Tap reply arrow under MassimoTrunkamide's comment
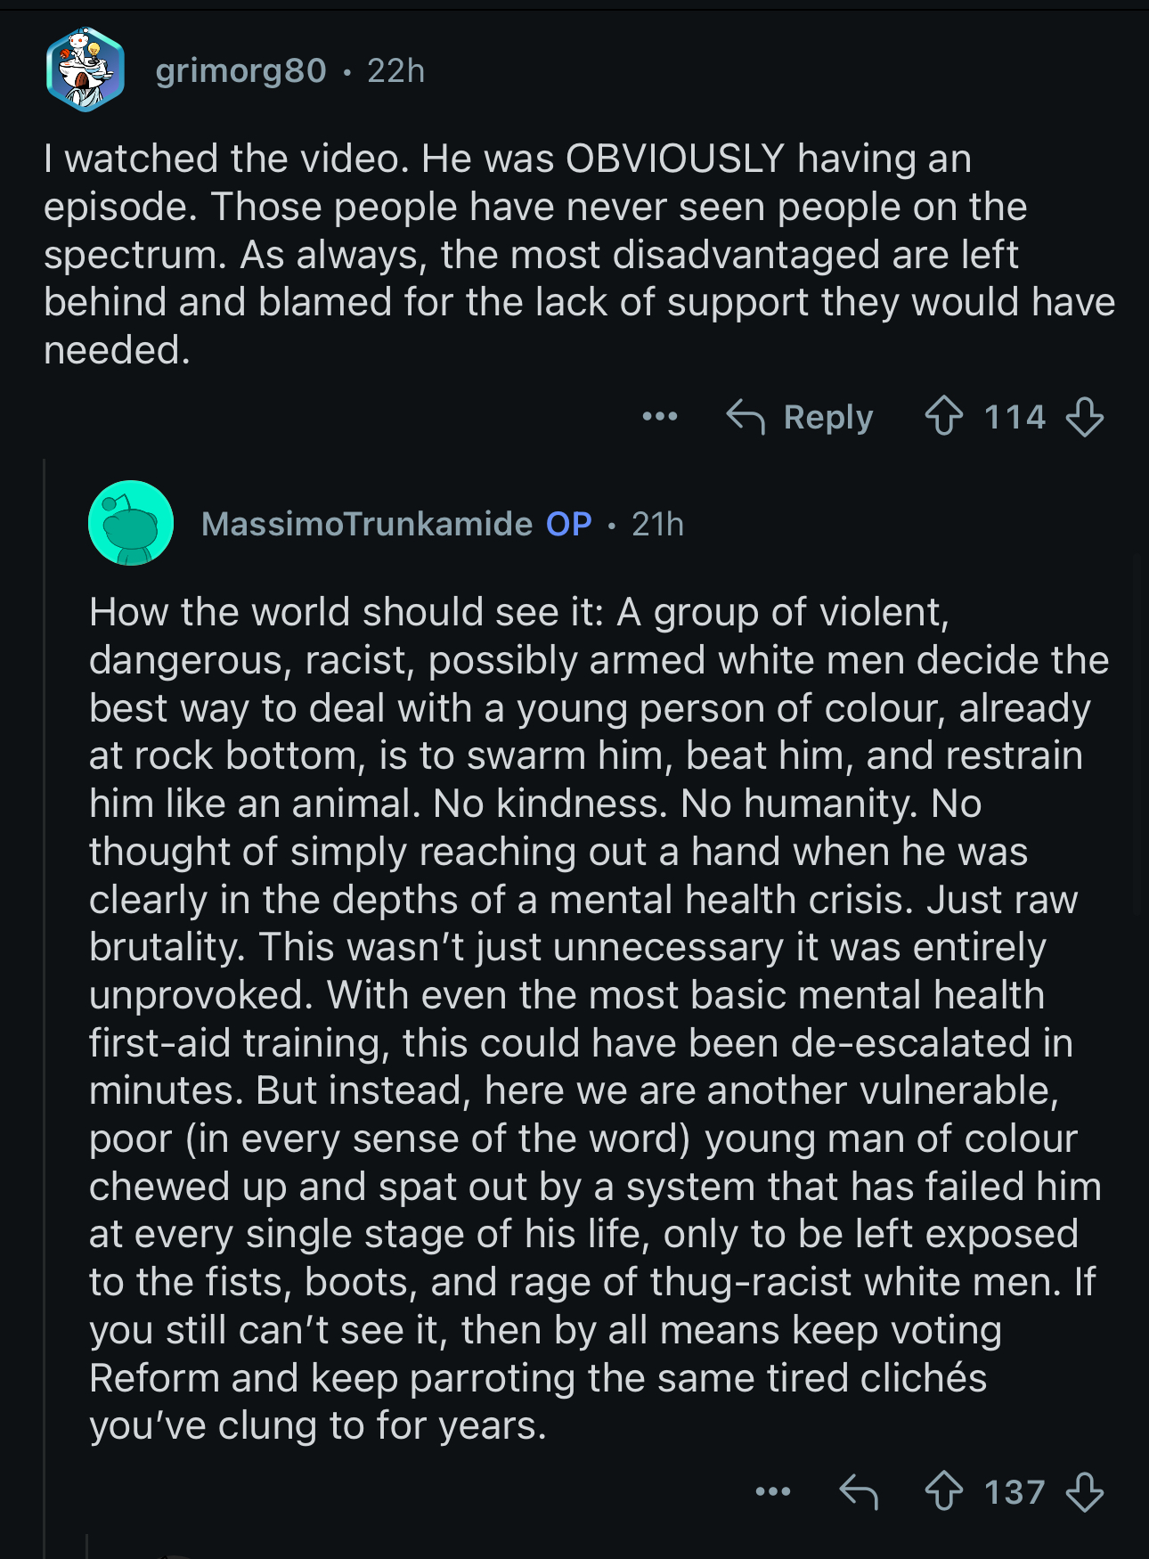The height and width of the screenshot is (1559, 1149). coord(859,1491)
